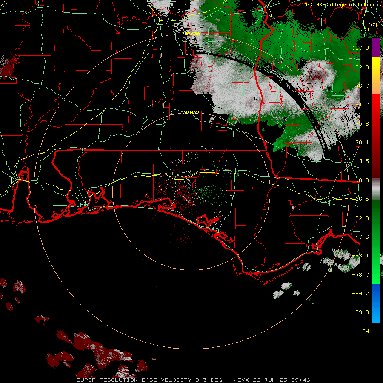This screenshot has width=383, height=383.
Task: Click the -94.2 velocity scale value
Action: 360,293
